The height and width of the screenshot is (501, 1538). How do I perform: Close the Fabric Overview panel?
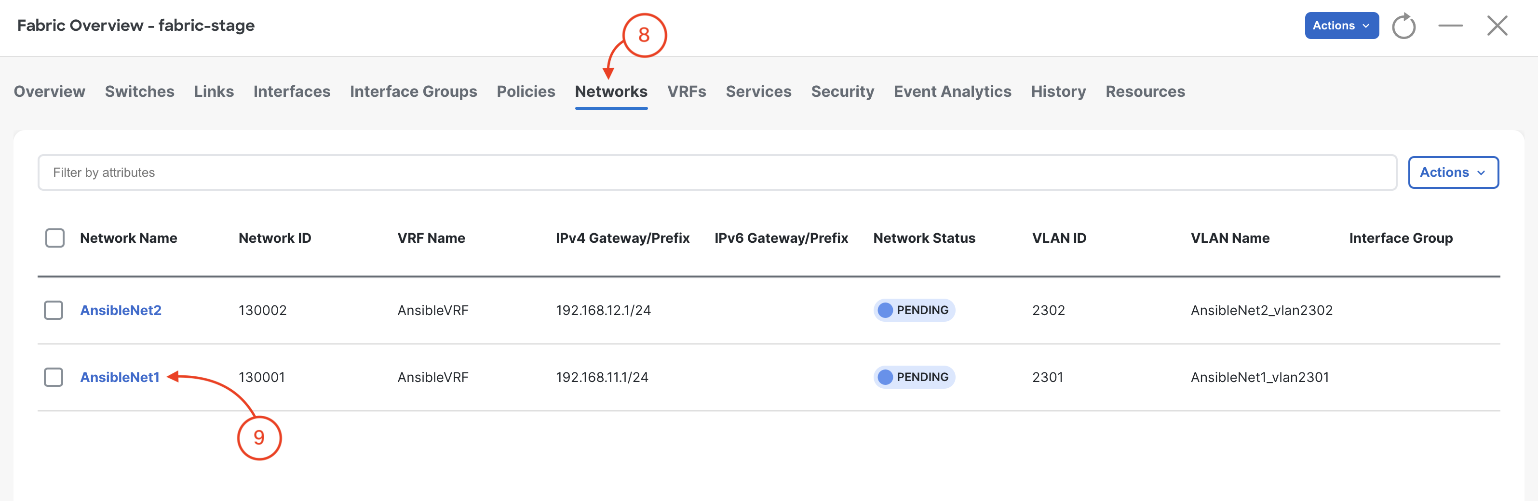click(x=1497, y=26)
